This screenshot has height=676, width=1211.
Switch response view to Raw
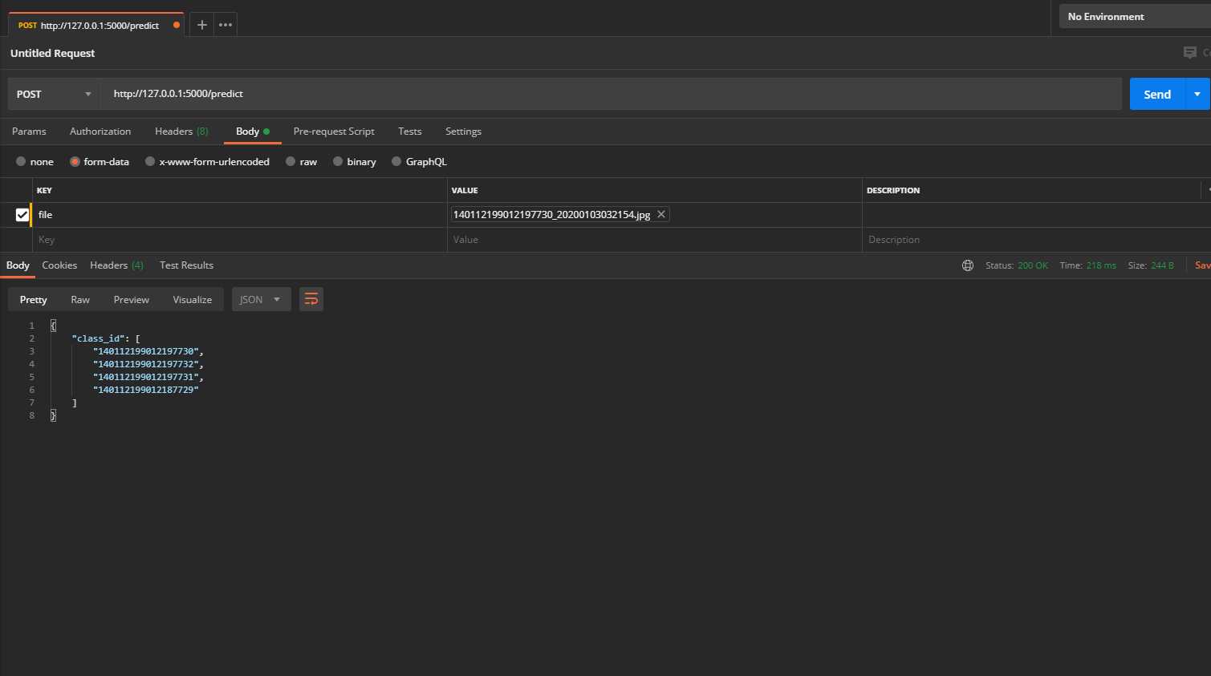pyautogui.click(x=80, y=299)
